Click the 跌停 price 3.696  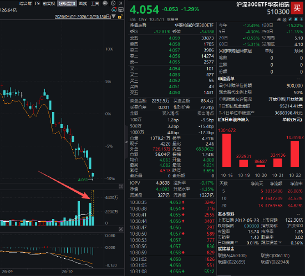(209, 171)
